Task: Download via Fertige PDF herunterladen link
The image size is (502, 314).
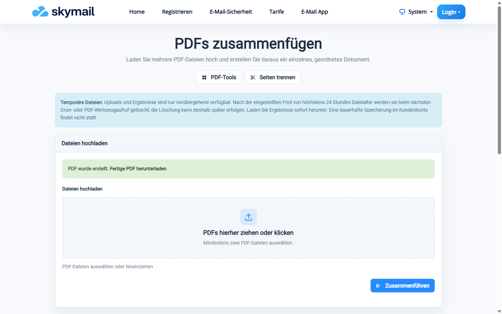Action: click(138, 169)
